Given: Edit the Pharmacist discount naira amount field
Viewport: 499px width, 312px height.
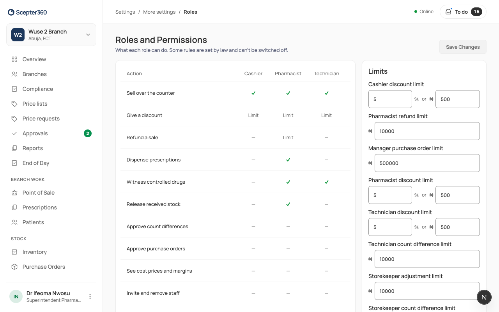Looking at the screenshot, I should click(x=458, y=195).
